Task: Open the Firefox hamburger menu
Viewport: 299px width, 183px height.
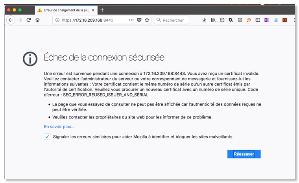Action: 294,20
